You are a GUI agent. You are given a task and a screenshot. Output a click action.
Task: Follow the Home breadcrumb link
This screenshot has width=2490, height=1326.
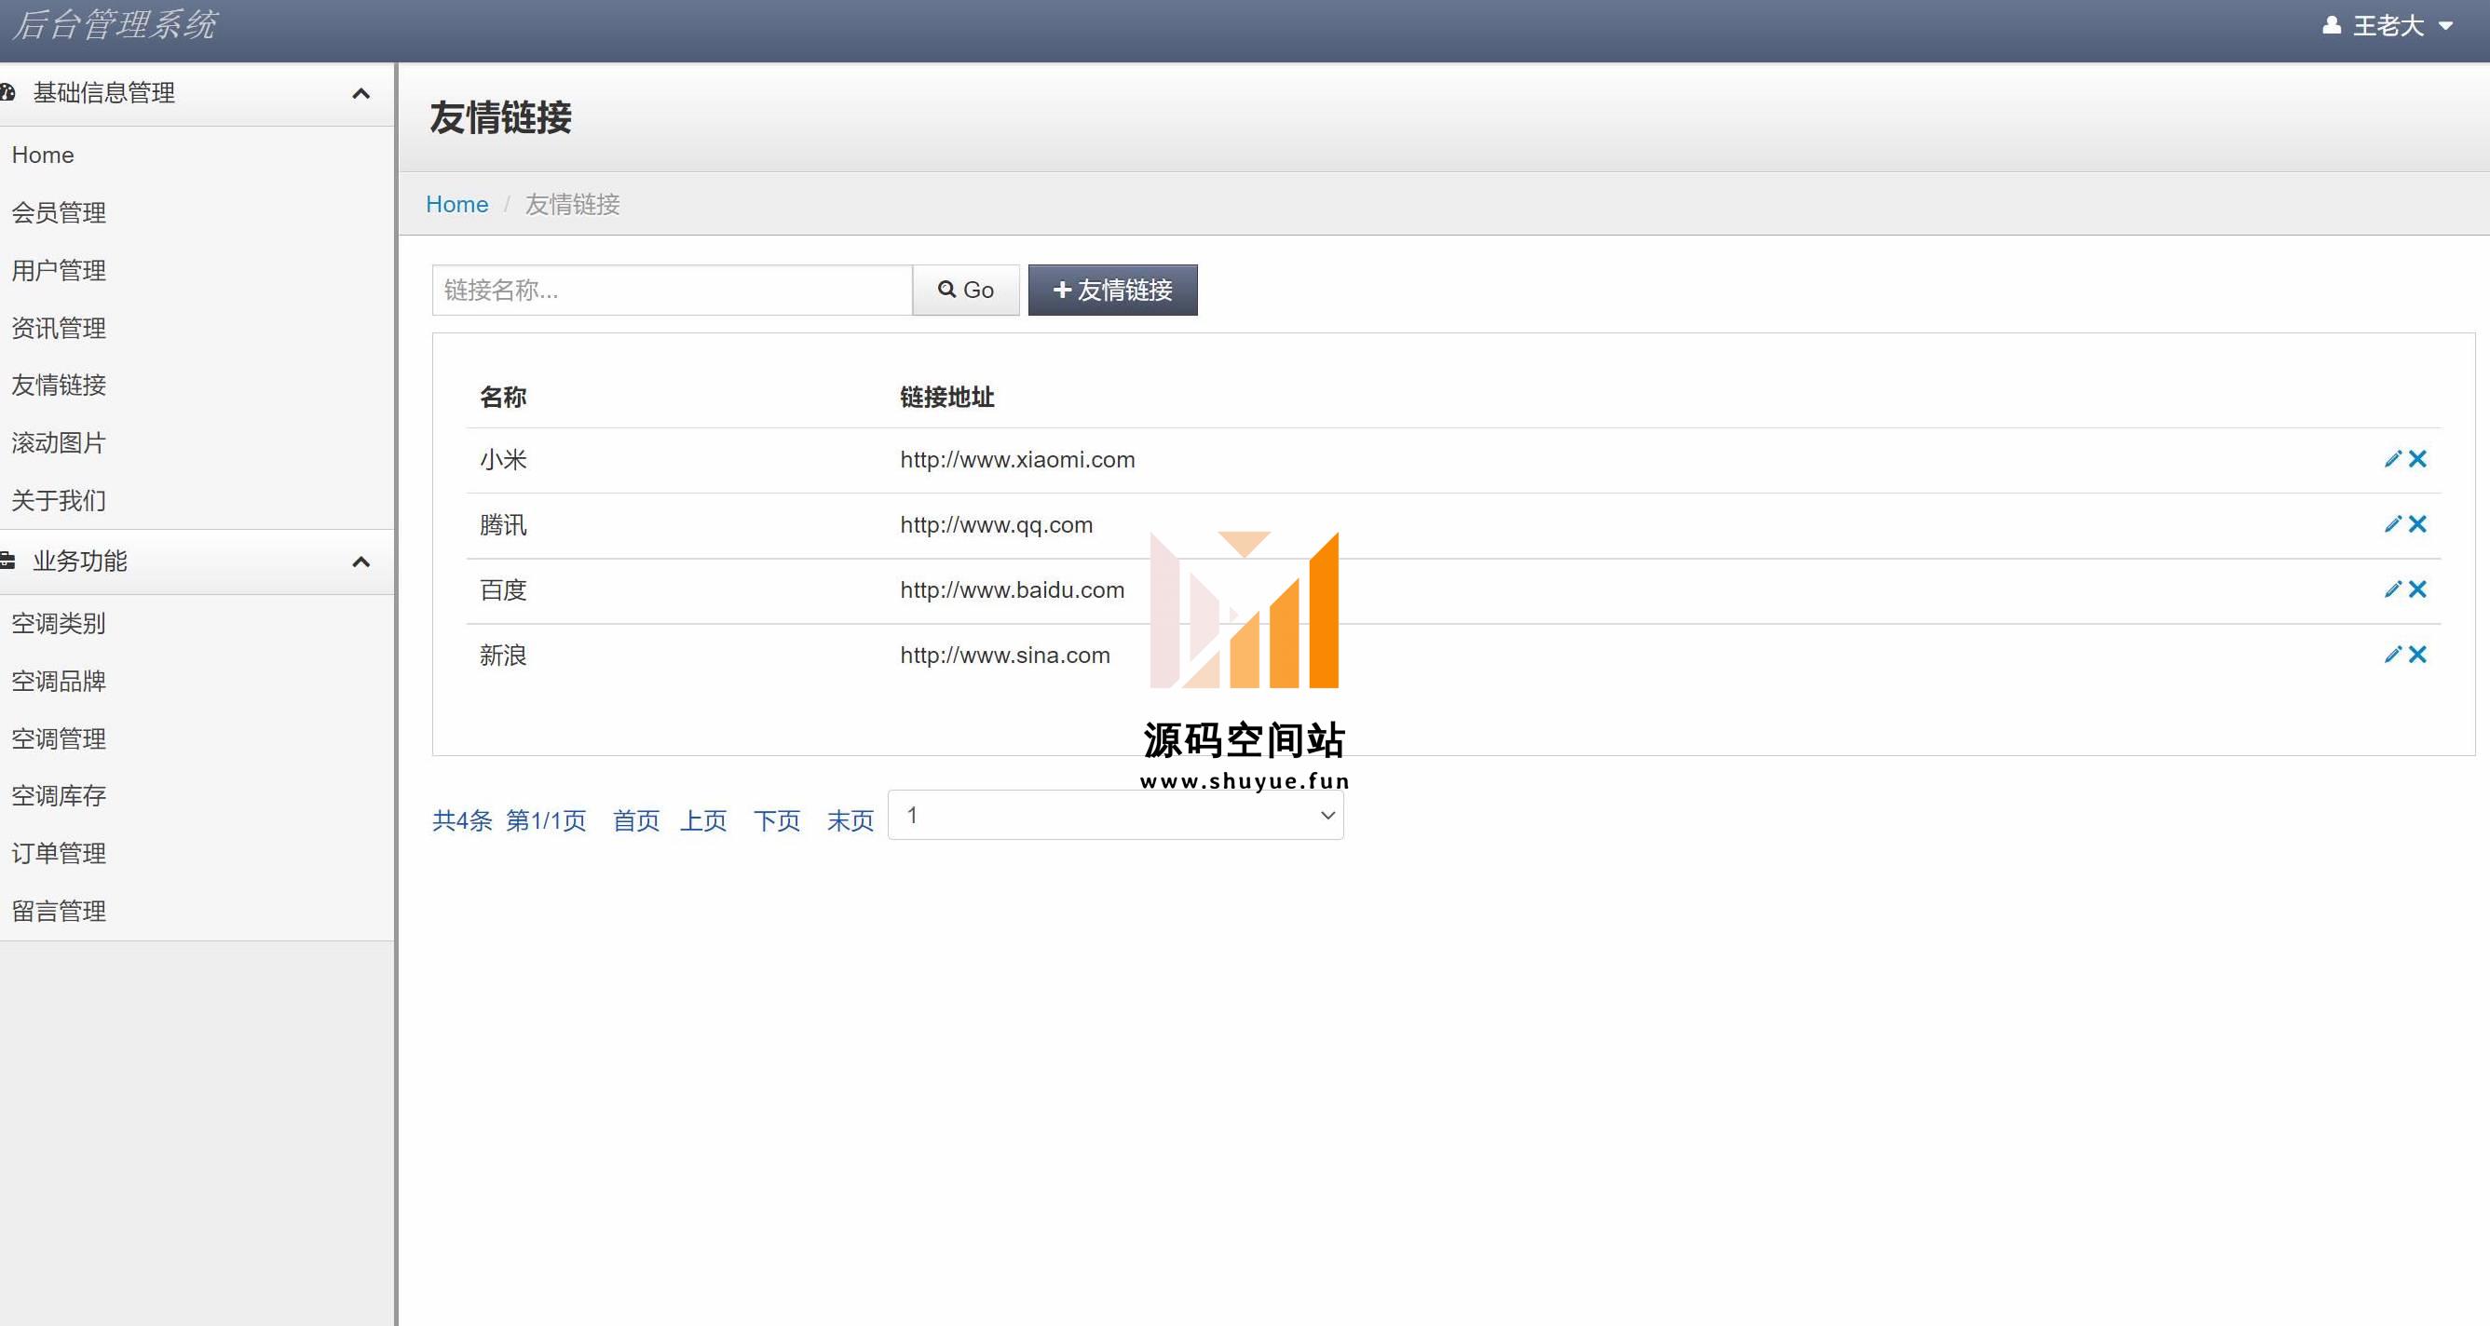(457, 204)
